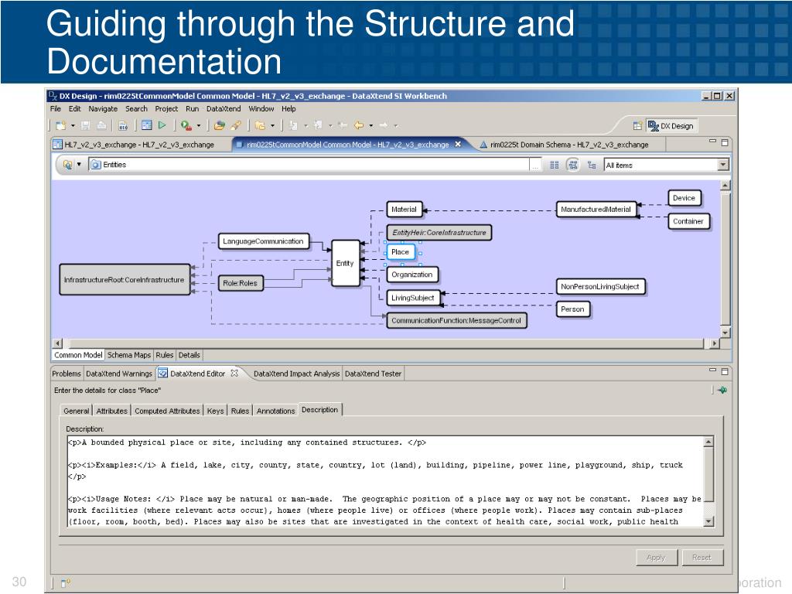Open dropdown arrow beside the Entities search icon
Image resolution: width=792 pixels, height=594 pixels.
tap(79, 165)
